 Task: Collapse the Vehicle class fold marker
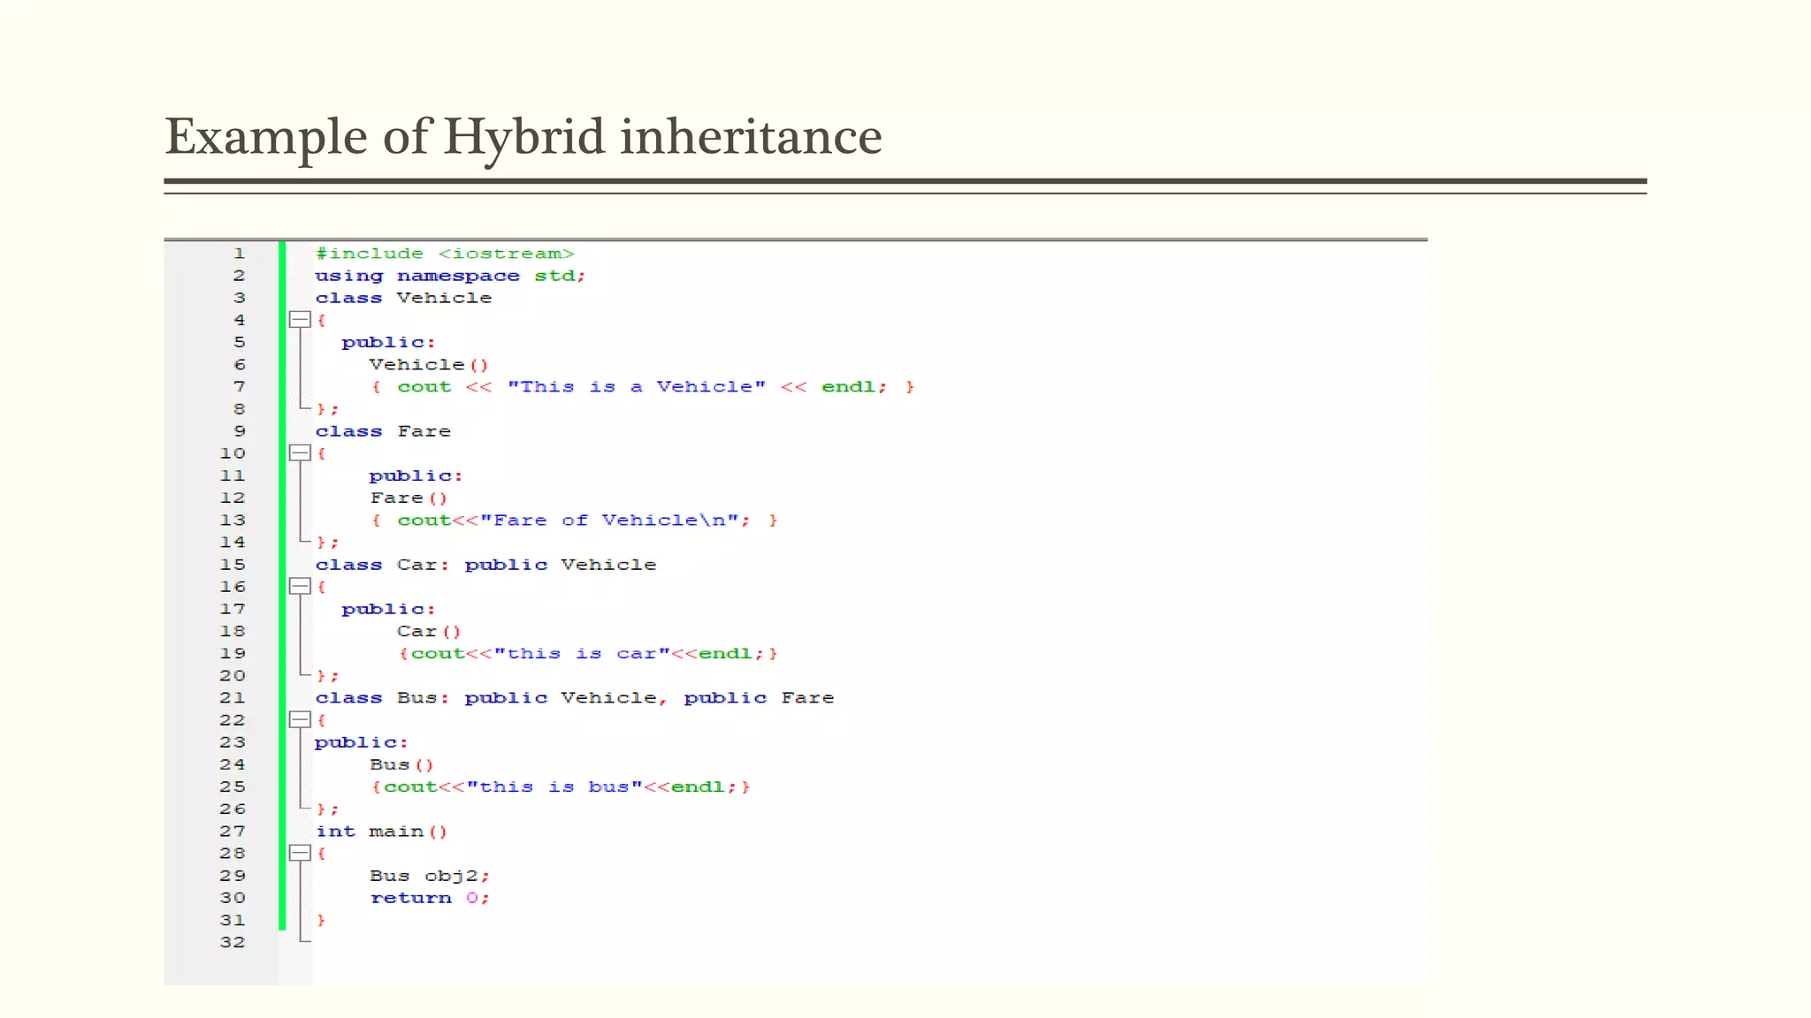[300, 320]
